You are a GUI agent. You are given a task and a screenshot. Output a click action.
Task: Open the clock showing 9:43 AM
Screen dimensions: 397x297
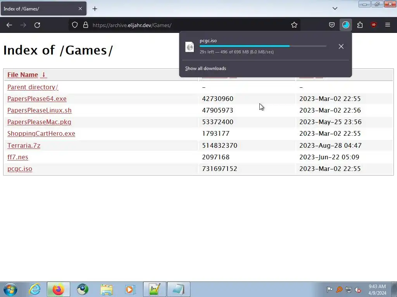pos(377,290)
